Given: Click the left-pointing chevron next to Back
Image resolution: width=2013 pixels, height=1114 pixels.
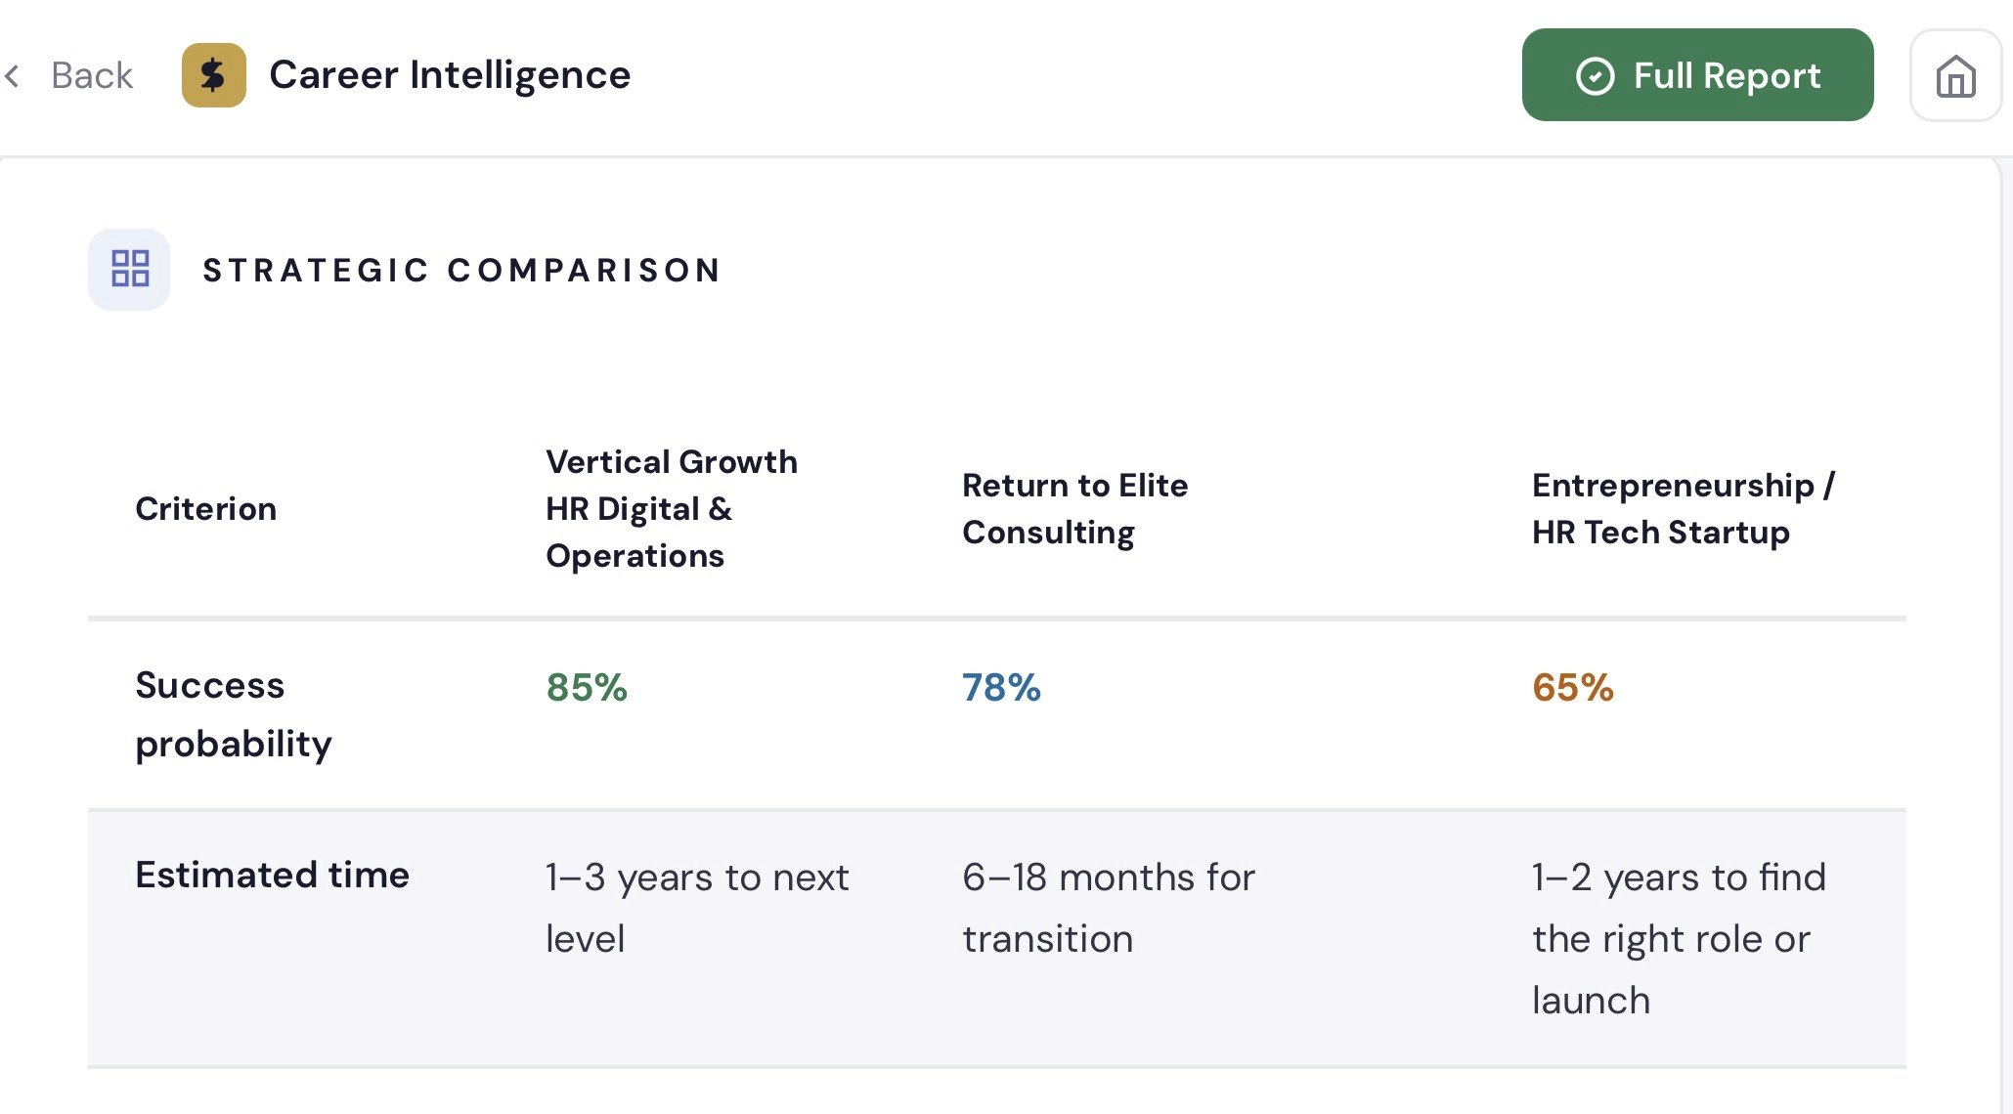Looking at the screenshot, I should click(x=13, y=75).
